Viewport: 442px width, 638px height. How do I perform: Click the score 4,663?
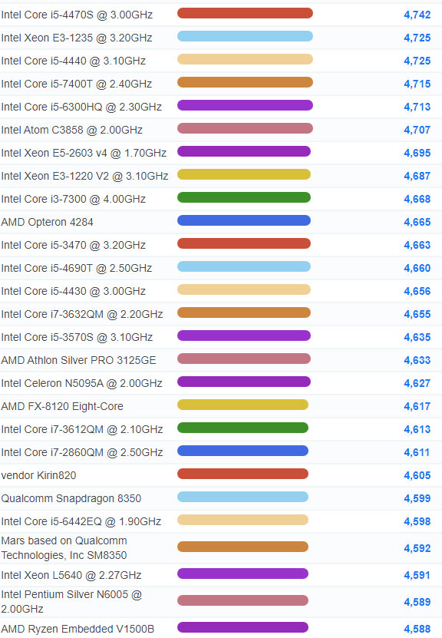click(417, 246)
